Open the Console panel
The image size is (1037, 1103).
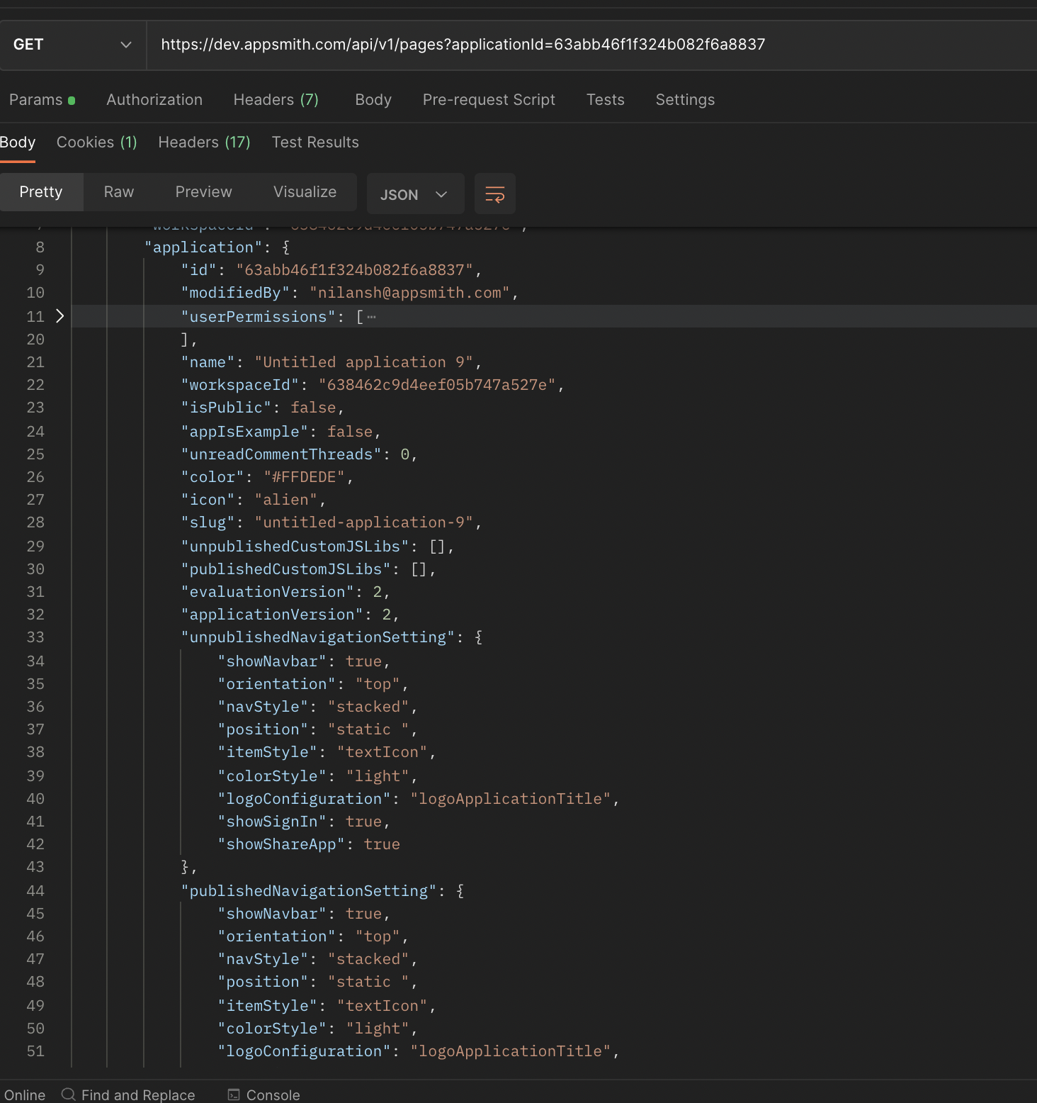[273, 1094]
